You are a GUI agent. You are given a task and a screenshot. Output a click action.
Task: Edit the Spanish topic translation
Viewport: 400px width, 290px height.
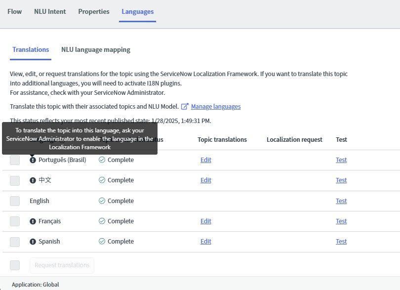click(206, 241)
